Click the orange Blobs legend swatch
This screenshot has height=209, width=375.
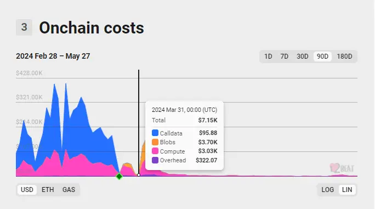pyautogui.click(x=155, y=142)
